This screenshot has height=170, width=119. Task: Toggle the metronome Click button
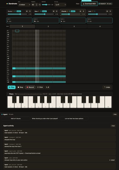40,87
